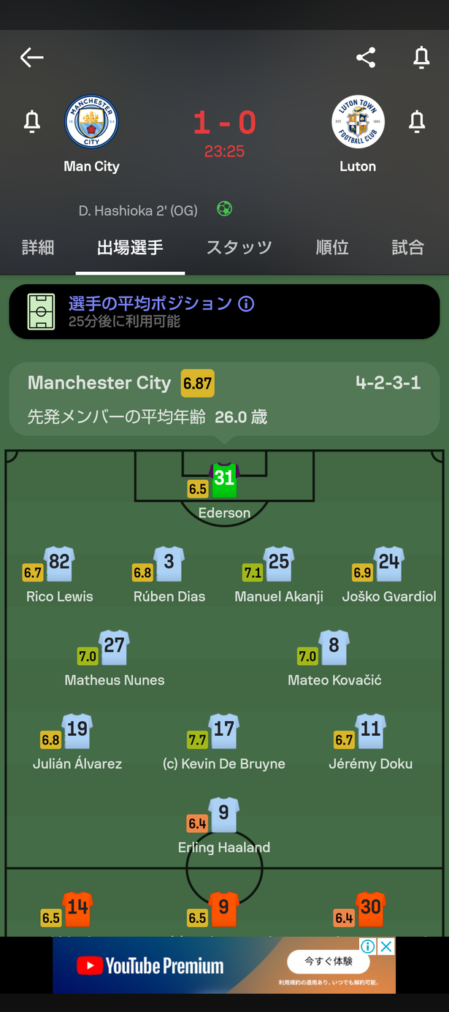The height and width of the screenshot is (1012, 449).
Task: Close the YouTube Premium ad banner
Action: 386,946
